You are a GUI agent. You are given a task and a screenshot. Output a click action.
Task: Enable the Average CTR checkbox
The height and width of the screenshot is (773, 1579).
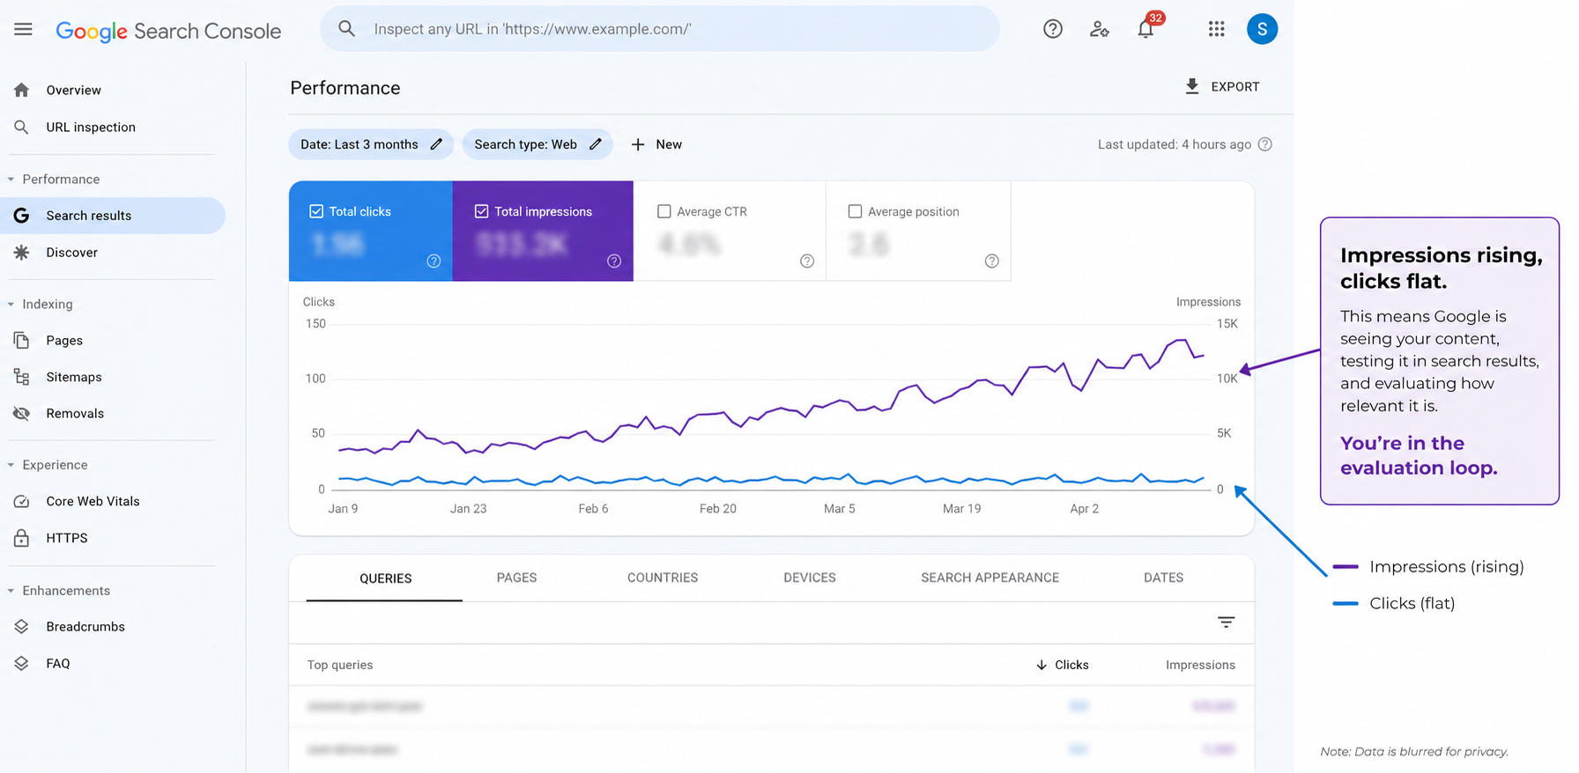coord(664,211)
